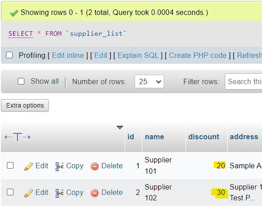
Task: Click the Edit inline link
Action: point(68,55)
